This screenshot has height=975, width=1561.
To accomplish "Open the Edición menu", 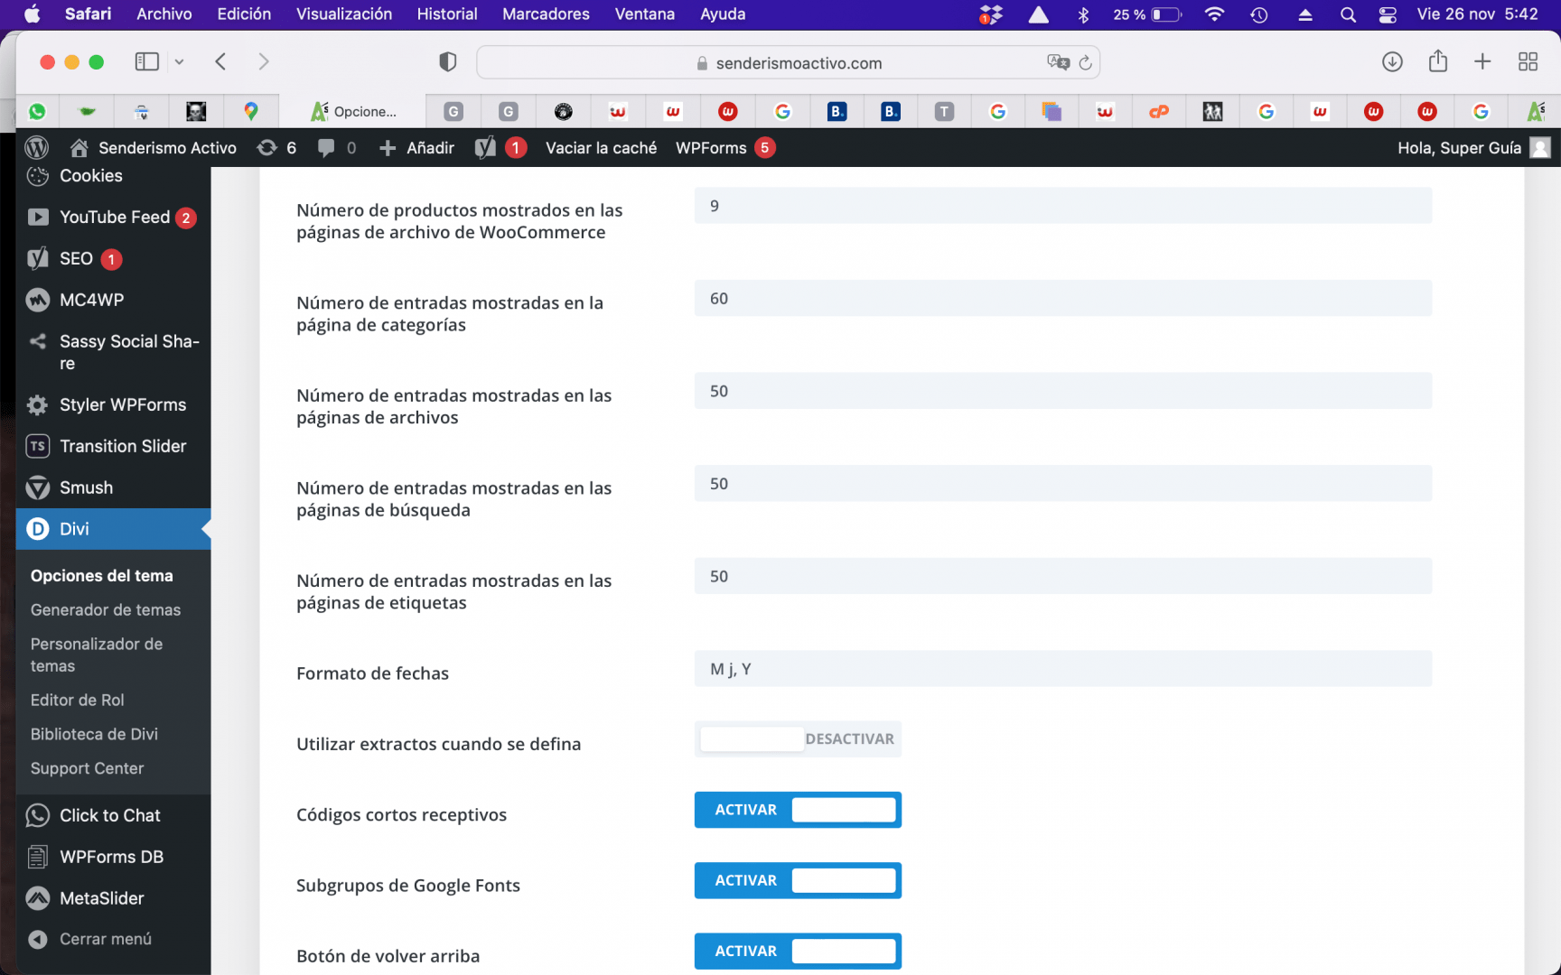I will tap(244, 14).
